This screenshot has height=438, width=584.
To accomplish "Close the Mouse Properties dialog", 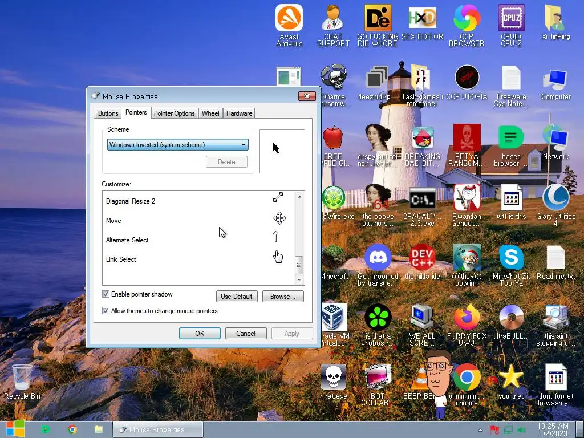I will point(307,96).
